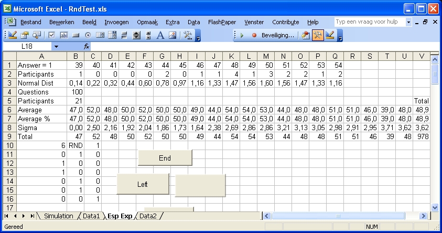Select the Option Button control tool
This screenshot has width=442, height=233.
pyautogui.click(x=88, y=35)
